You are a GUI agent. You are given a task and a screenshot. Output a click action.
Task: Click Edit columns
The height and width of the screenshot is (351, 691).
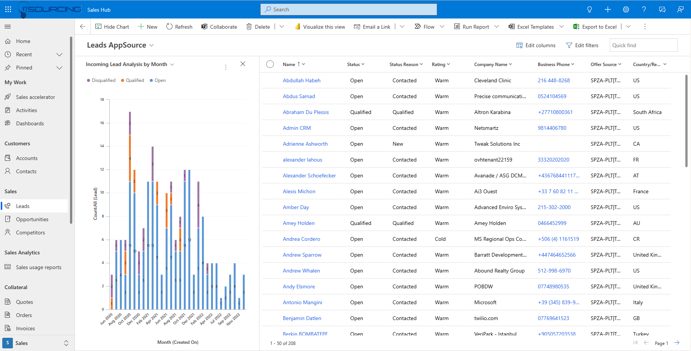[x=536, y=45]
